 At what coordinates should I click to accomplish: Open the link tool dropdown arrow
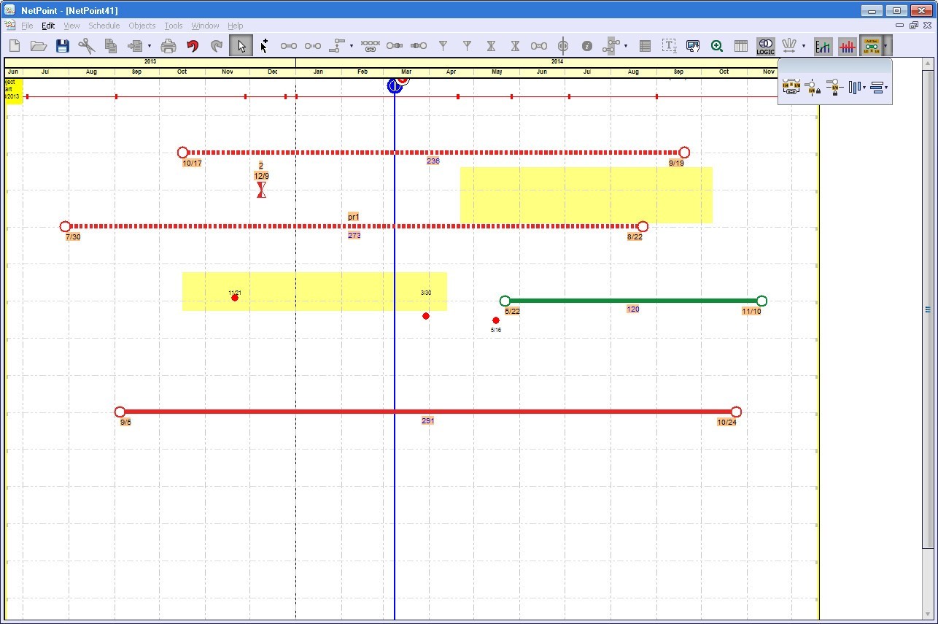point(351,46)
